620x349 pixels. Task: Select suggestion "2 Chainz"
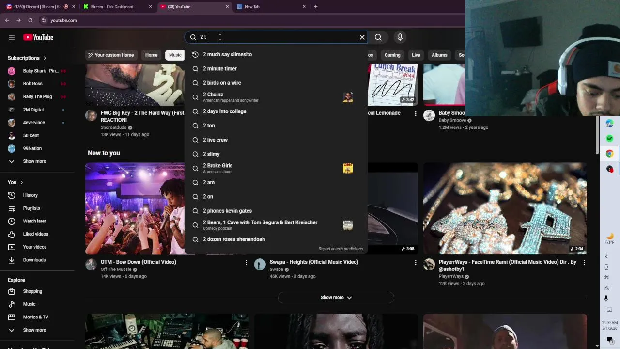click(275, 97)
